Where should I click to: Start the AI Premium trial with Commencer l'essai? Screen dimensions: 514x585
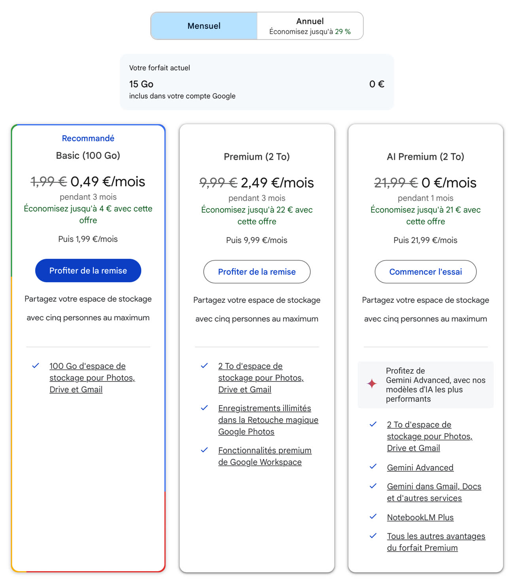click(425, 272)
